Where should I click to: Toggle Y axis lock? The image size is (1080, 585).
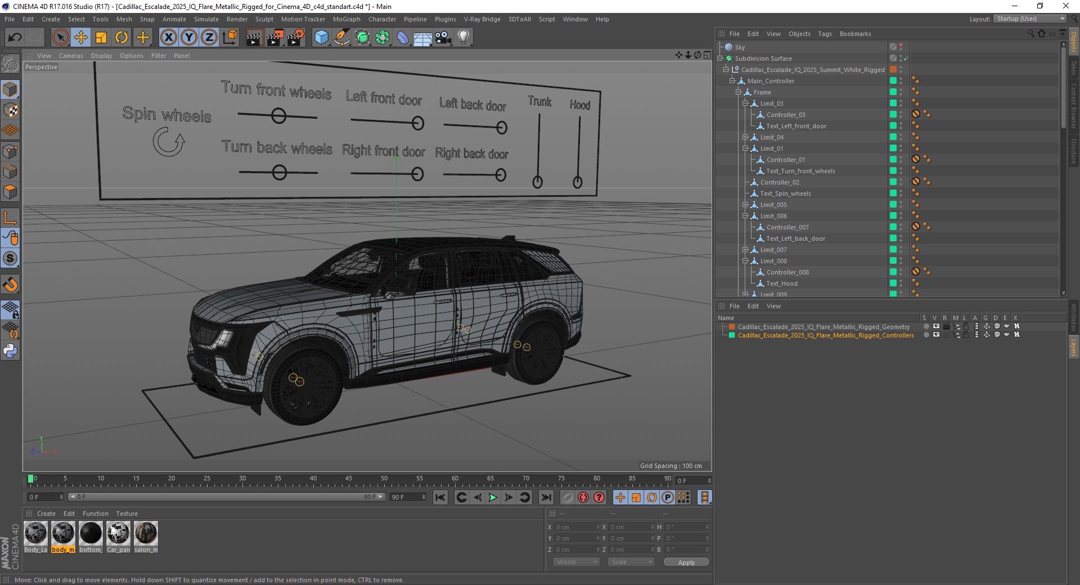pos(189,38)
